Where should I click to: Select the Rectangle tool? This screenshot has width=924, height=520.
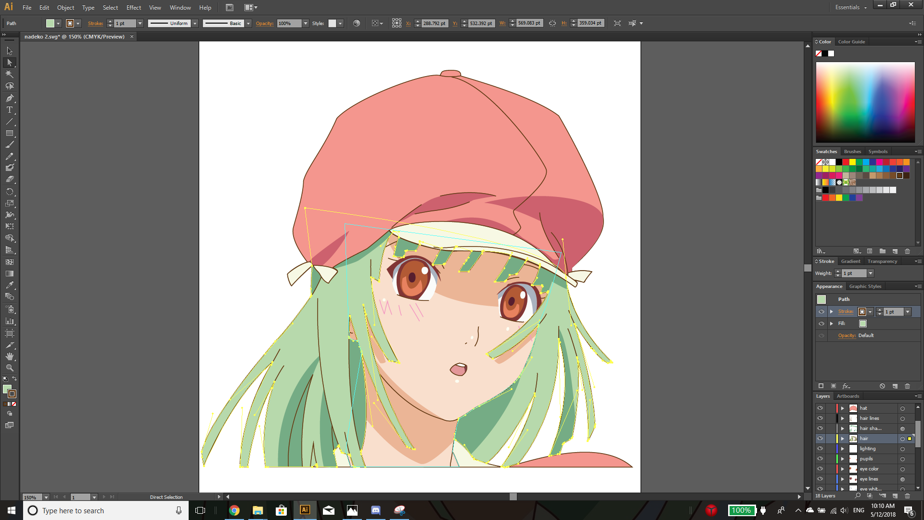[x=9, y=133]
